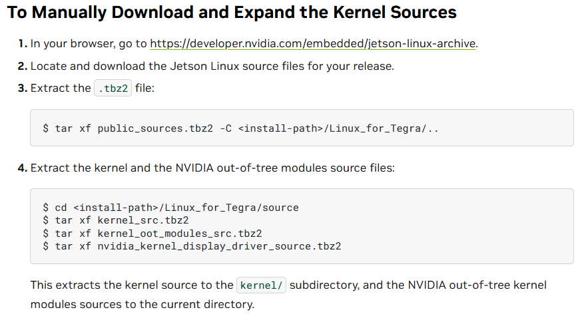Viewport: 584px width, 328px height.
Task: Click the 'Extract the kernel and the NVIDIA' sentence
Action: point(212,168)
